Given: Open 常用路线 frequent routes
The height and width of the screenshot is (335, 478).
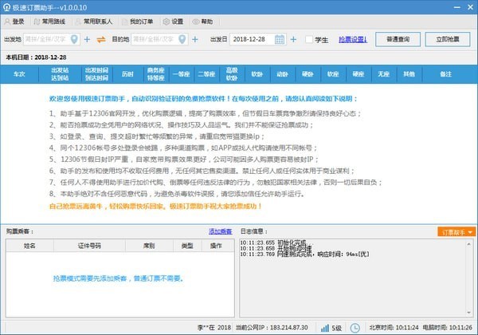Looking at the screenshot, I should coord(49,22).
